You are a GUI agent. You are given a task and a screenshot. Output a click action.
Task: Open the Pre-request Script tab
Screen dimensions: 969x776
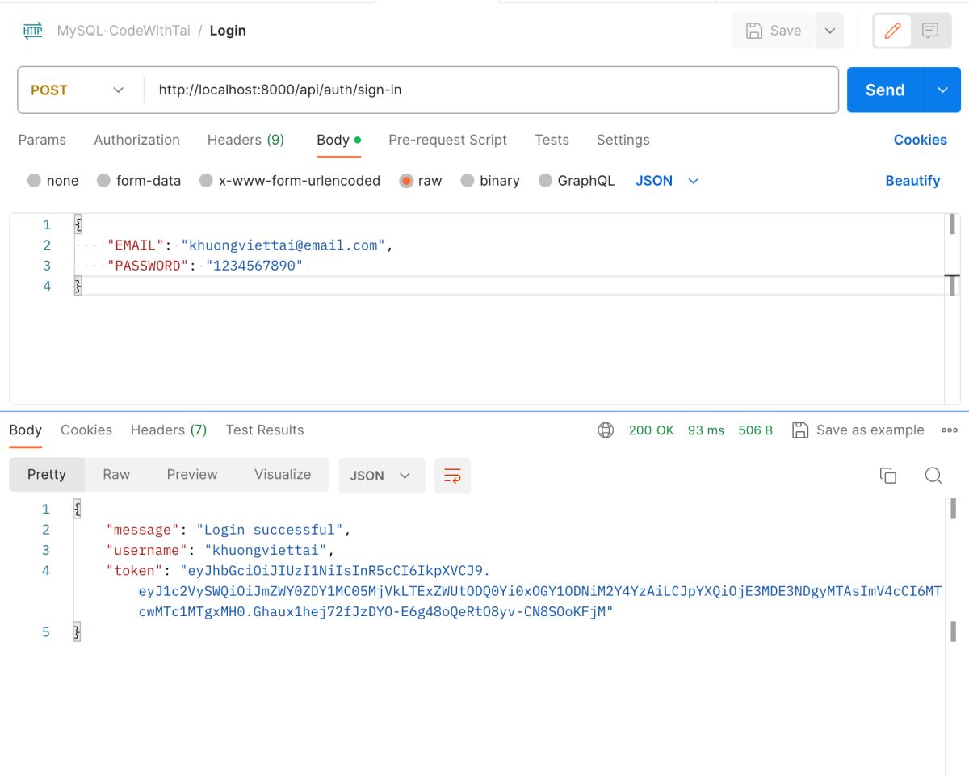447,140
